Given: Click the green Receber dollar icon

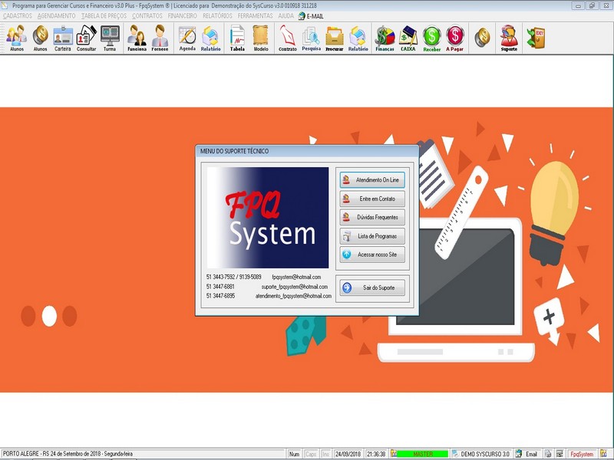Looking at the screenshot, I should click(431, 38).
